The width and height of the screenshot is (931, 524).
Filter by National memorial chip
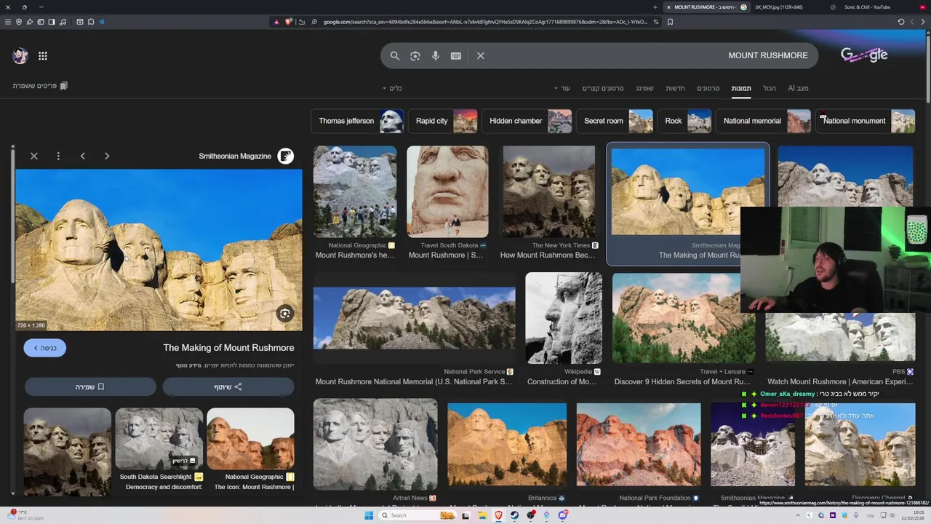(x=764, y=121)
